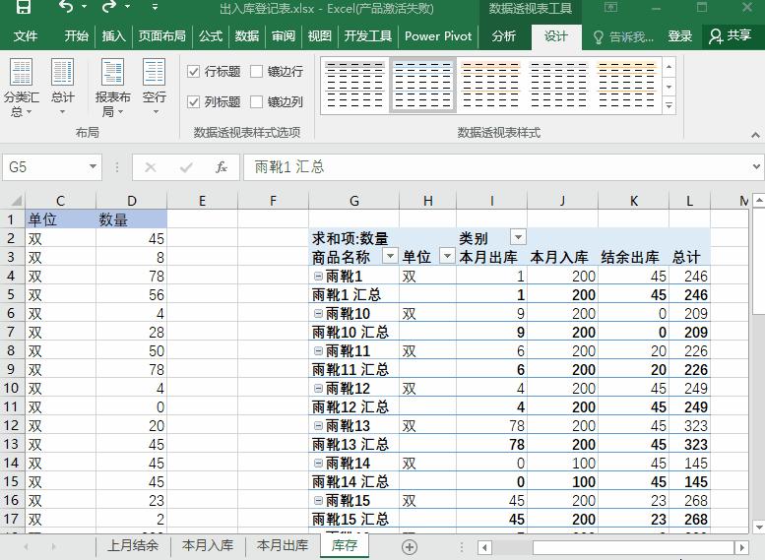This screenshot has width=765, height=560.
Task: Apply the selected blue pivot table style
Action: point(422,85)
